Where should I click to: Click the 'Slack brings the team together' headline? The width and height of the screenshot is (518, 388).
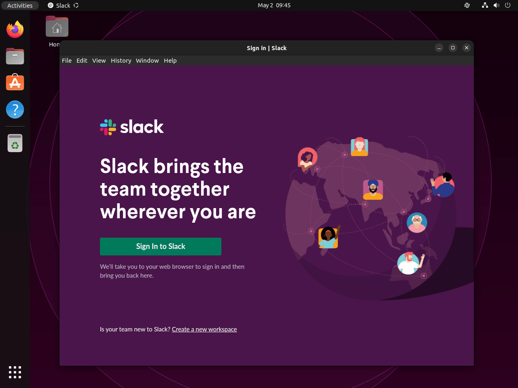(x=178, y=189)
